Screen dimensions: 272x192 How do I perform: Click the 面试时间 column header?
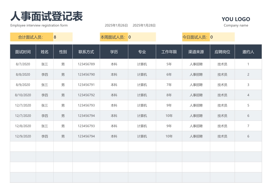pyautogui.click(x=23, y=51)
